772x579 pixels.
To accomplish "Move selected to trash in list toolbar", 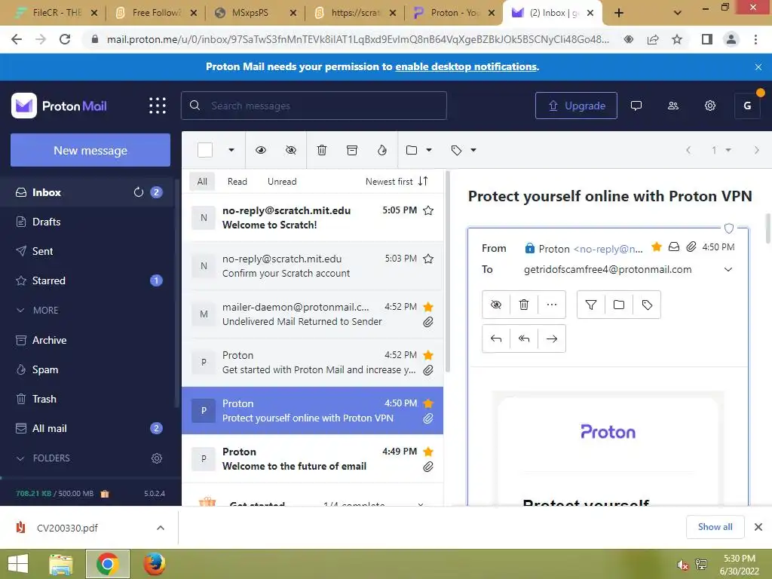I will pos(321,150).
